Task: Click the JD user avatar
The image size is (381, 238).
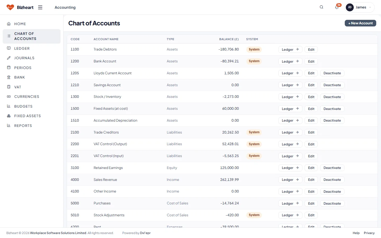Action: (x=350, y=7)
